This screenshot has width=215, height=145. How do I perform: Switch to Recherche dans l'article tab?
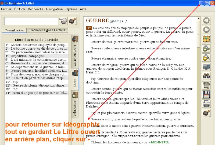point(48,30)
